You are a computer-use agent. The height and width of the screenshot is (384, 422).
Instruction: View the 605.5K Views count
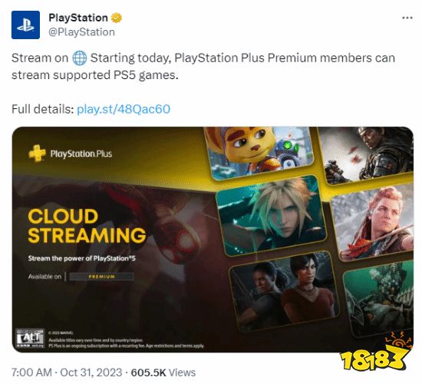[x=163, y=372]
